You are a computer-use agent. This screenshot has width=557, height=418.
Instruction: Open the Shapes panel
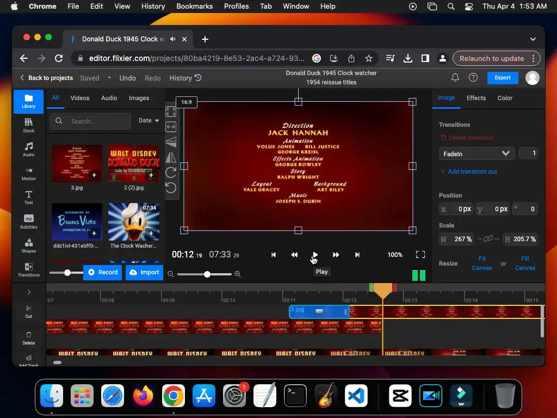click(x=28, y=245)
